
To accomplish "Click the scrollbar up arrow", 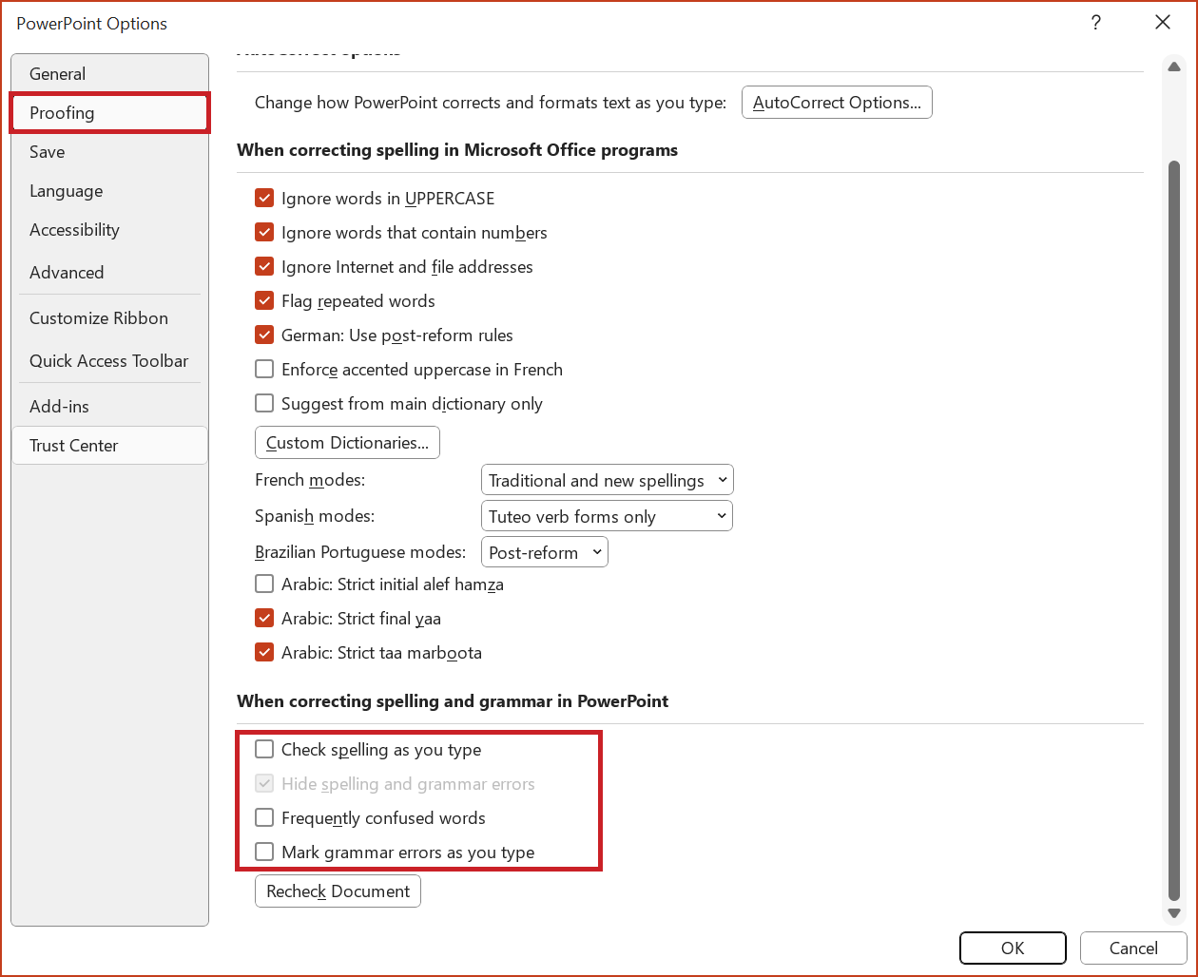I will (x=1174, y=67).
